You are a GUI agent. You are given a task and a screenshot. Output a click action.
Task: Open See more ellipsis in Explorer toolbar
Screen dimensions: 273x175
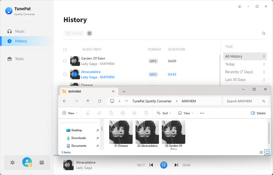202,113
